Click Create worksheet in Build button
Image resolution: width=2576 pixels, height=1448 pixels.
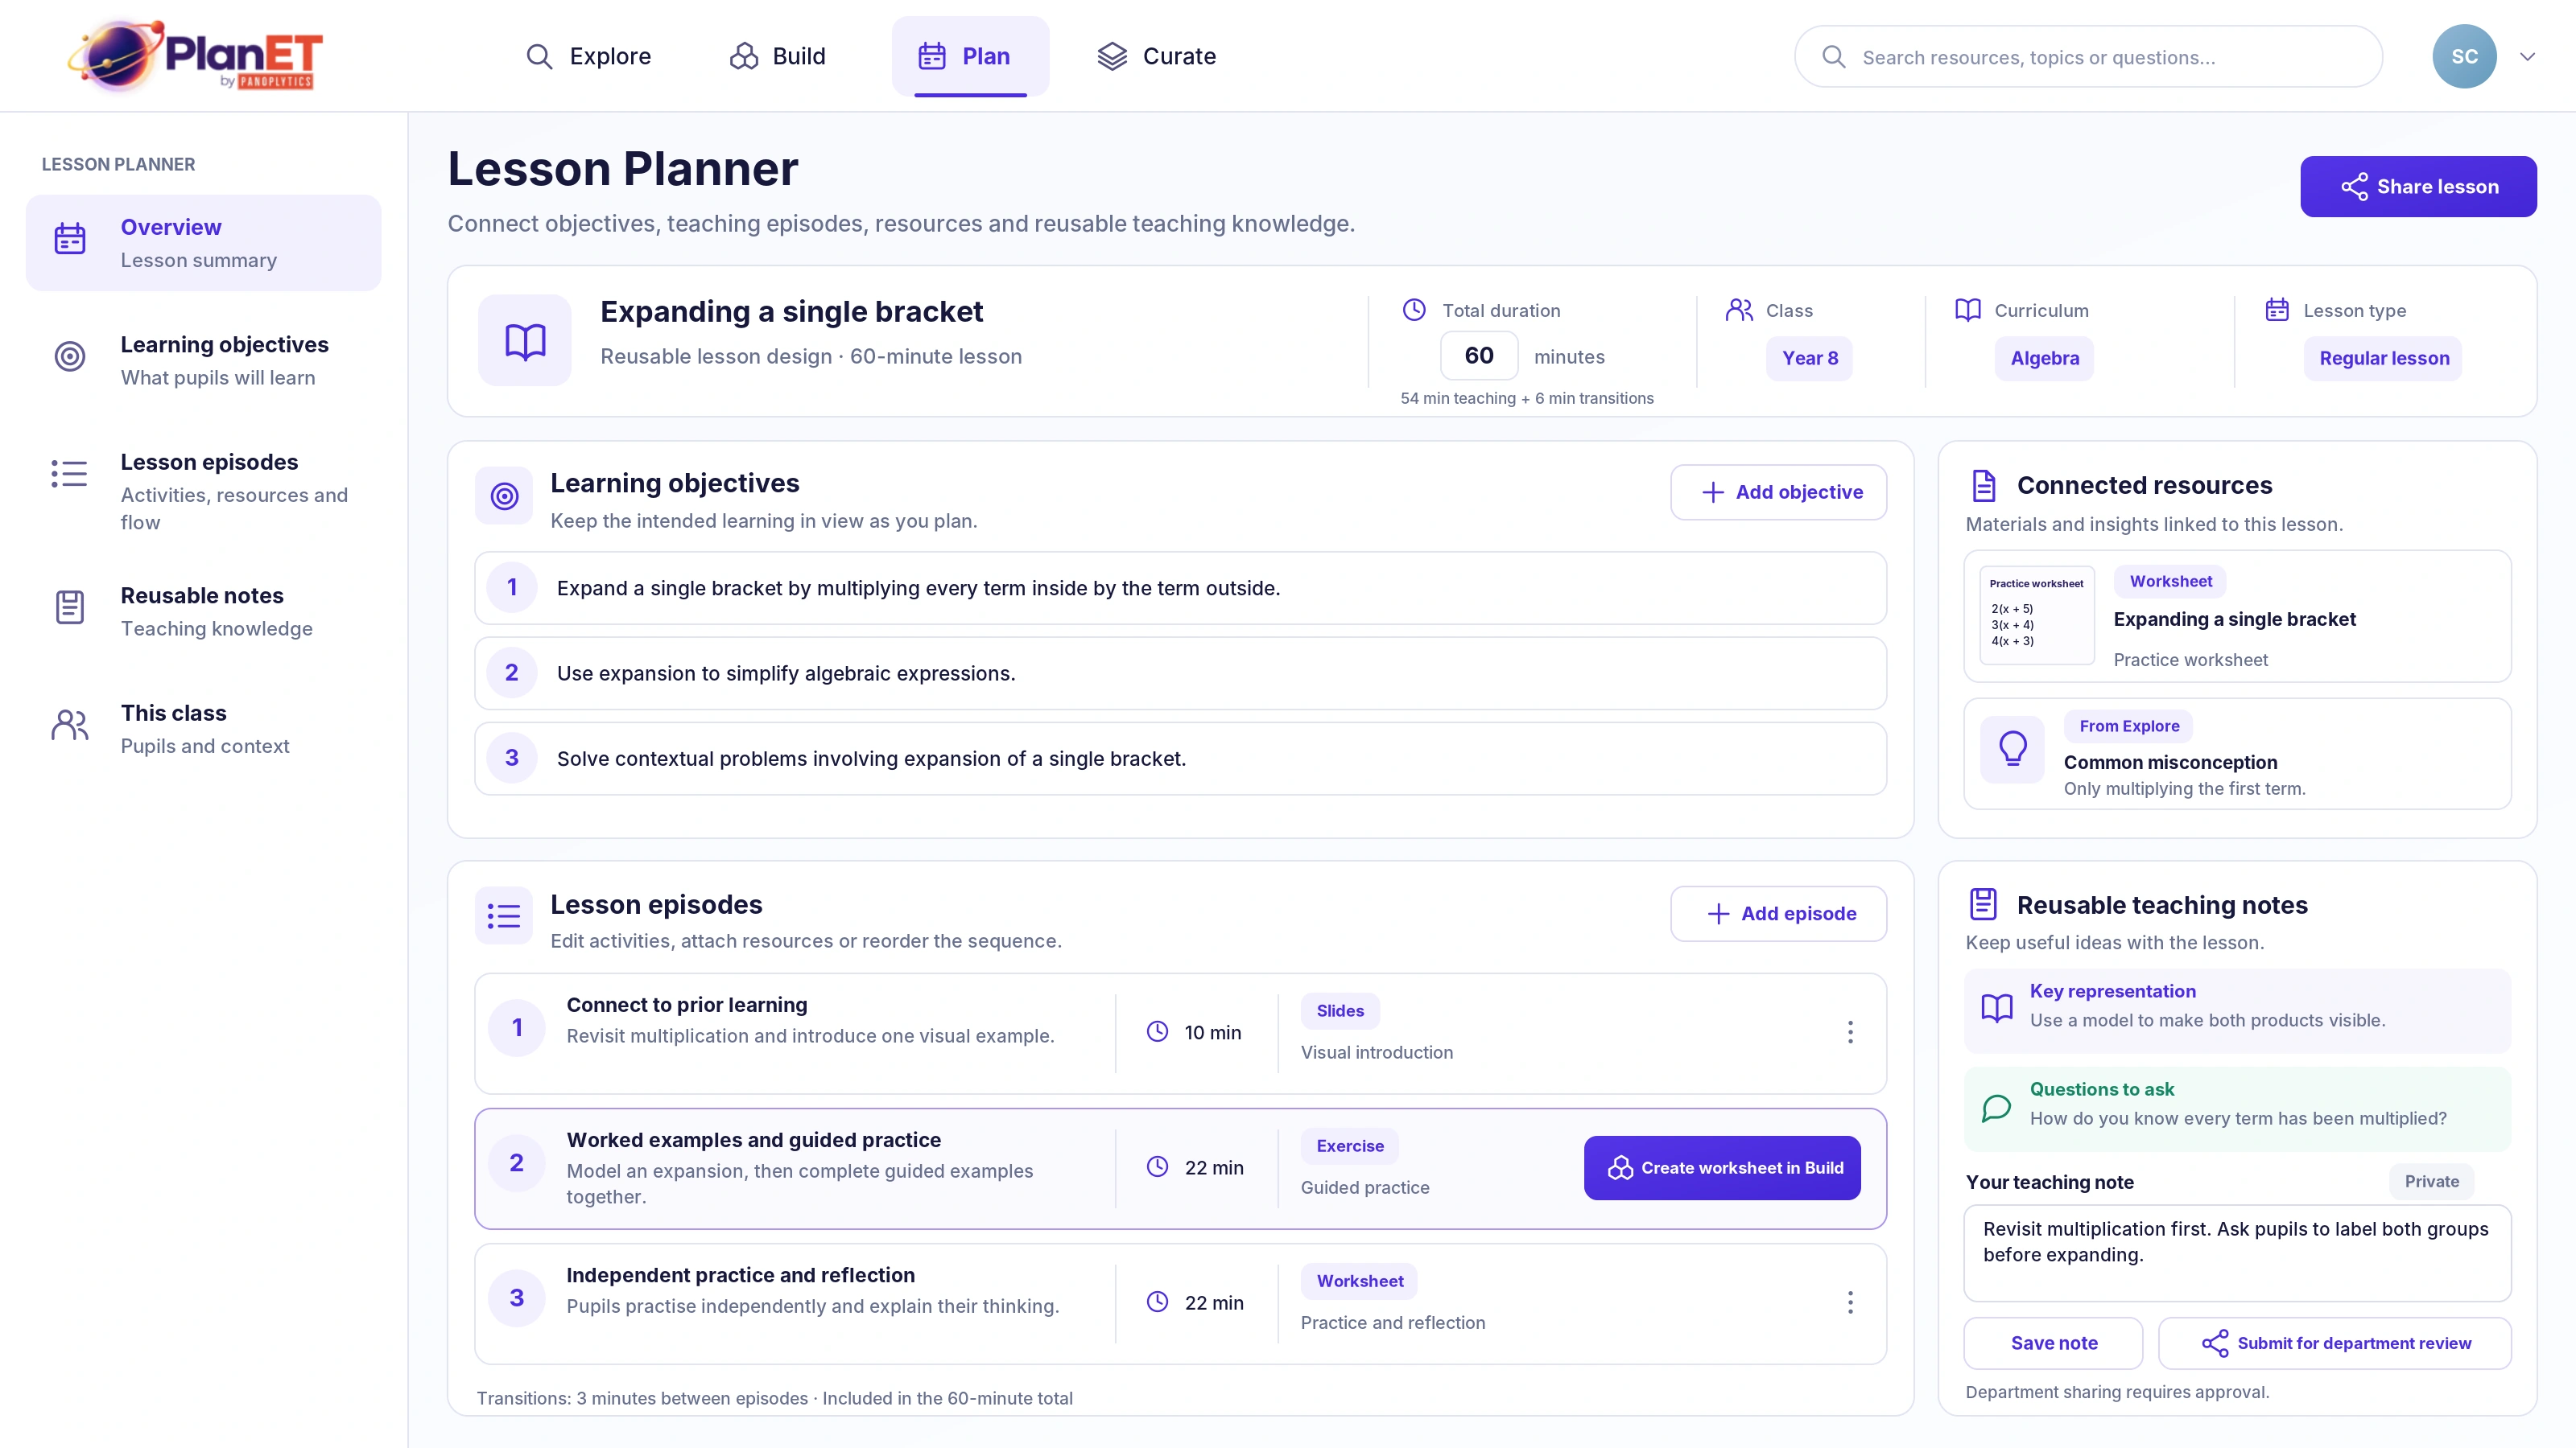pos(1722,1167)
